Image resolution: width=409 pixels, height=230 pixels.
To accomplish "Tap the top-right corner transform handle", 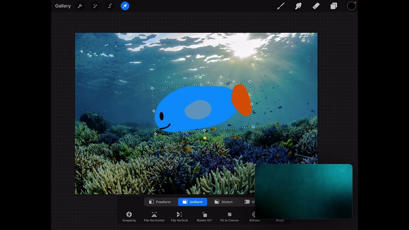I will pos(250,81).
